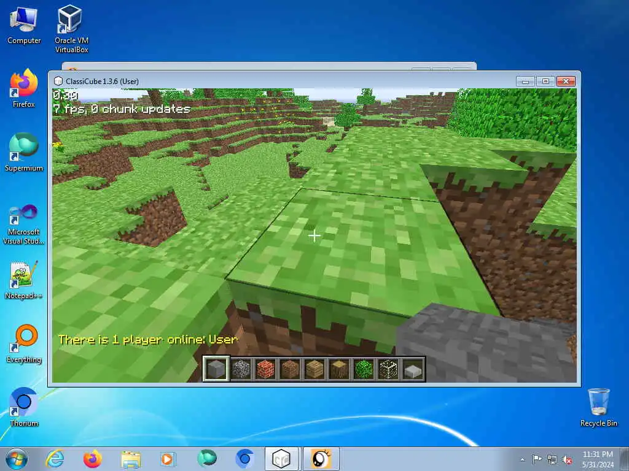The image size is (629, 471).
Task: Open Firefox from the taskbar
Action: (x=92, y=459)
